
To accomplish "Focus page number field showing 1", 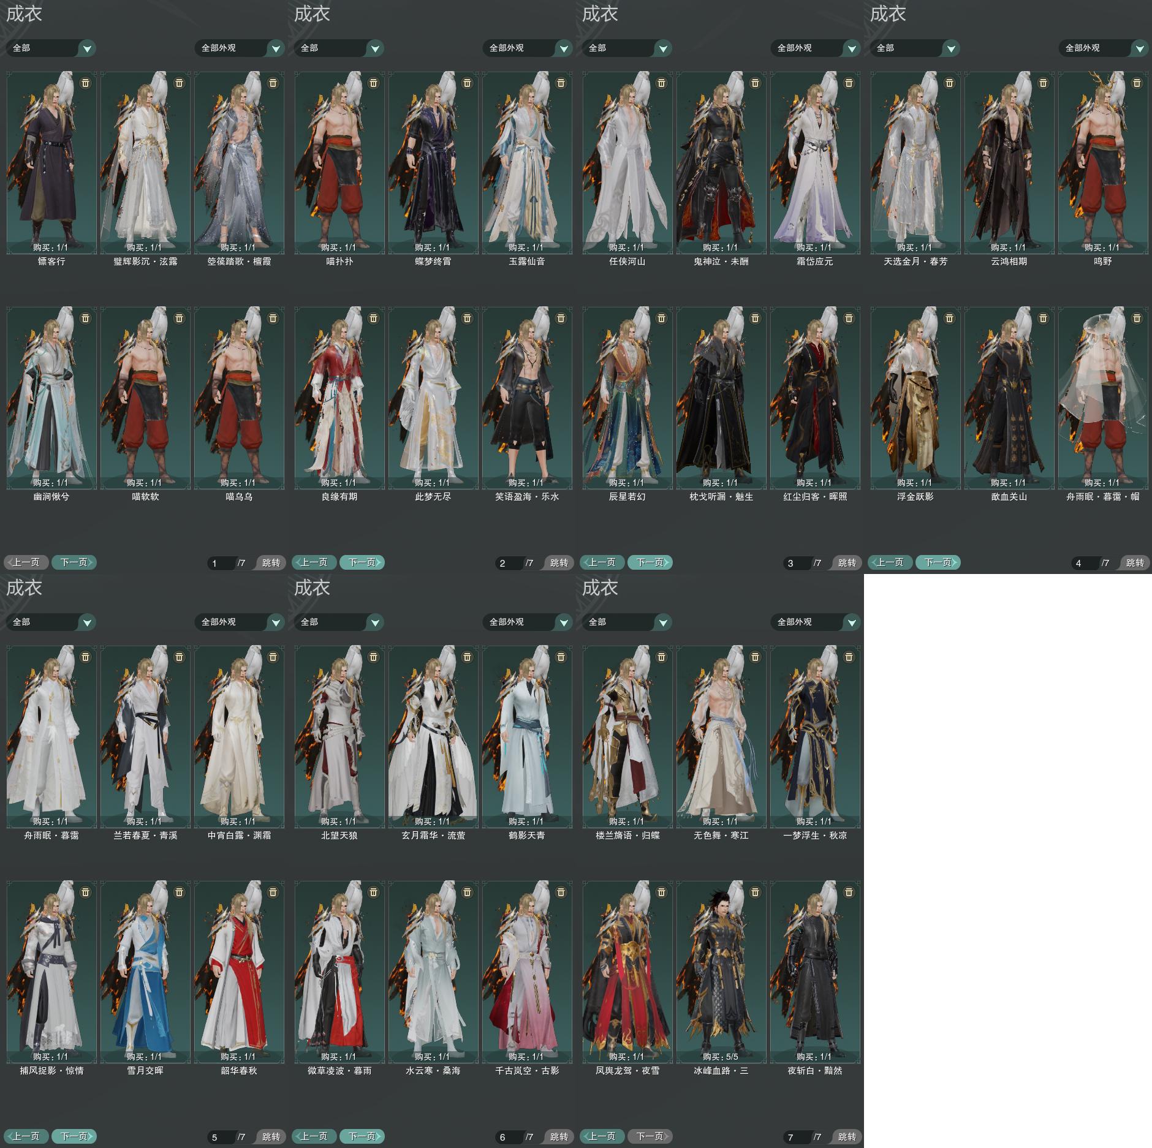I will click(x=221, y=563).
